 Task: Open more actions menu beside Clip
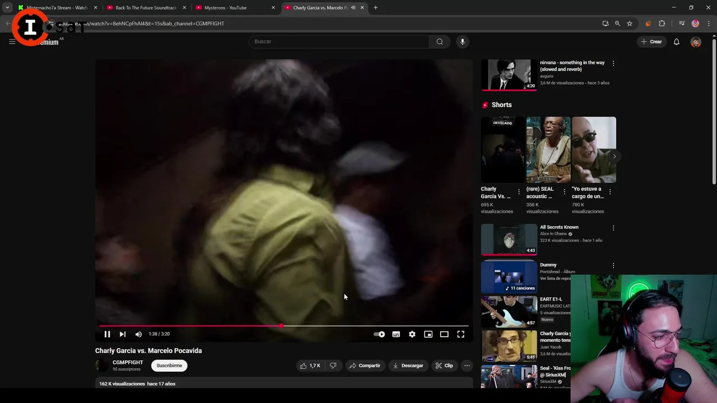(x=467, y=365)
